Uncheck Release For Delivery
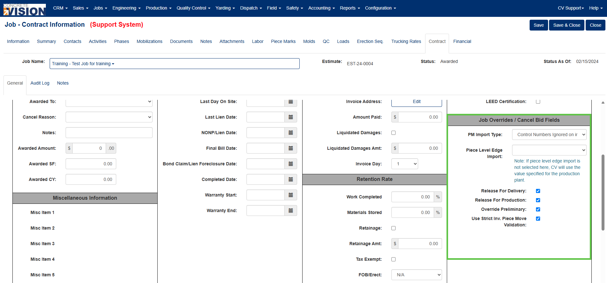 tap(538, 191)
